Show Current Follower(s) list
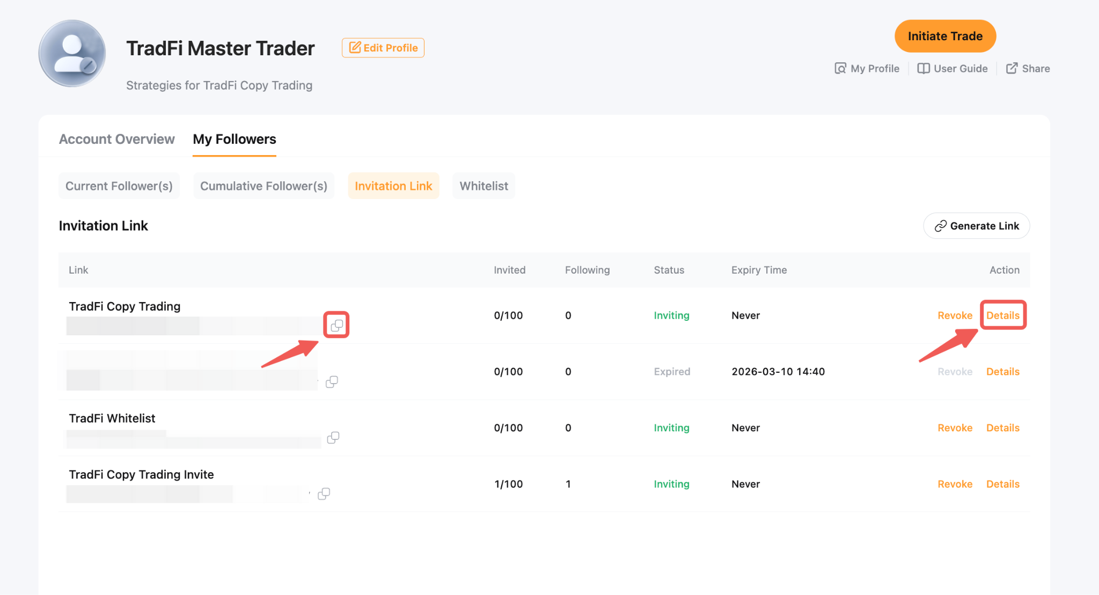The width and height of the screenshot is (1099, 595). point(119,186)
